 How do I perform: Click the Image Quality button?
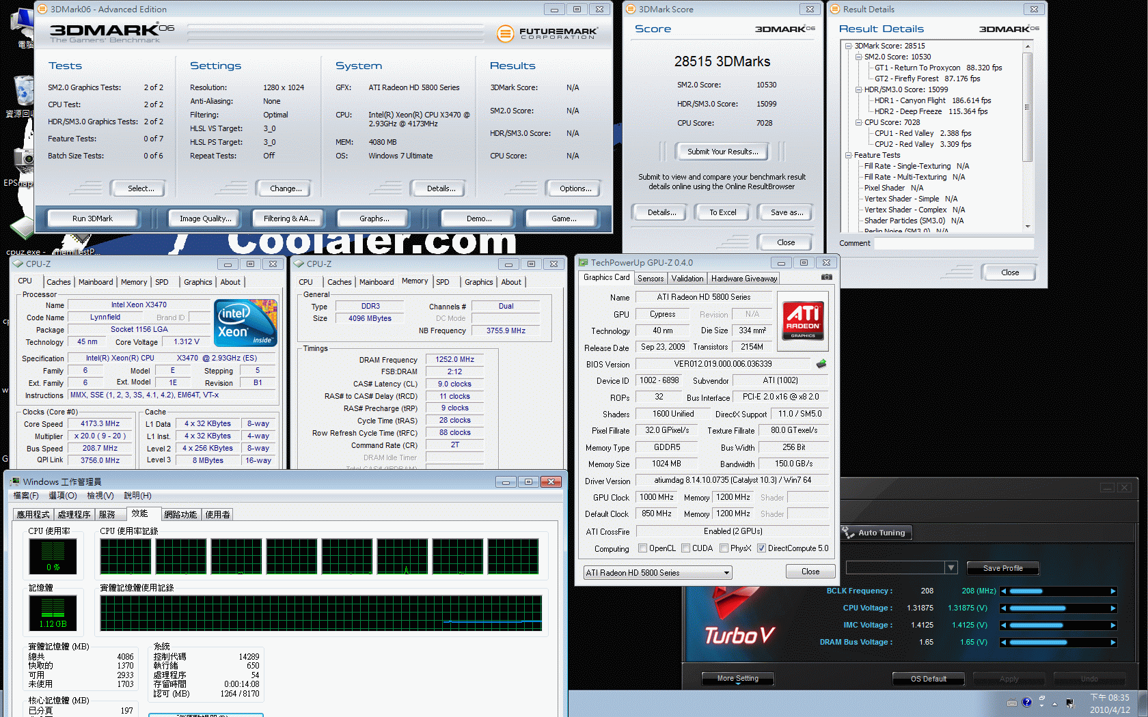pyautogui.click(x=206, y=219)
